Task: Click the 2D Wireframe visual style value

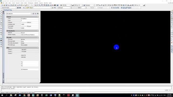Action: point(29,70)
